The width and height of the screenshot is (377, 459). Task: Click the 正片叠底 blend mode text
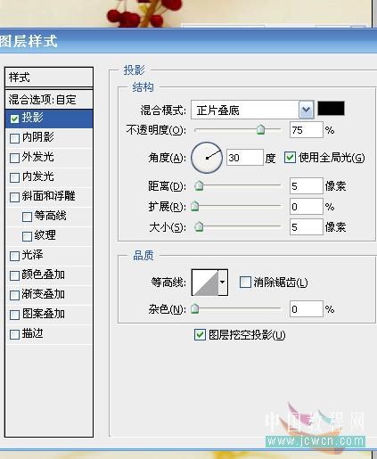(x=218, y=111)
